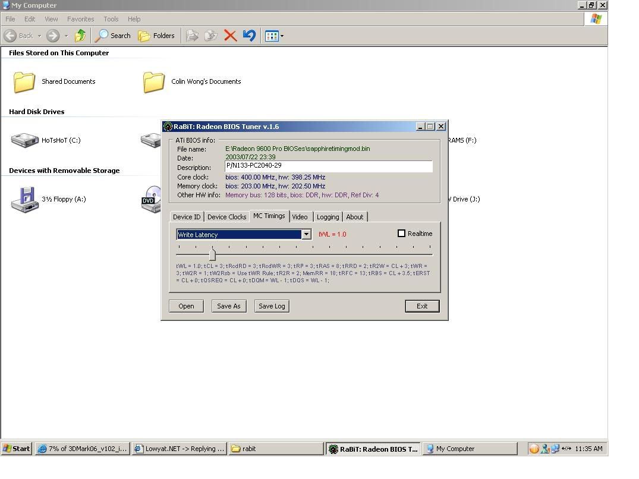Select the partially hidden DVD drive icon
Image resolution: width=639 pixels, height=479 pixels.
151,200
